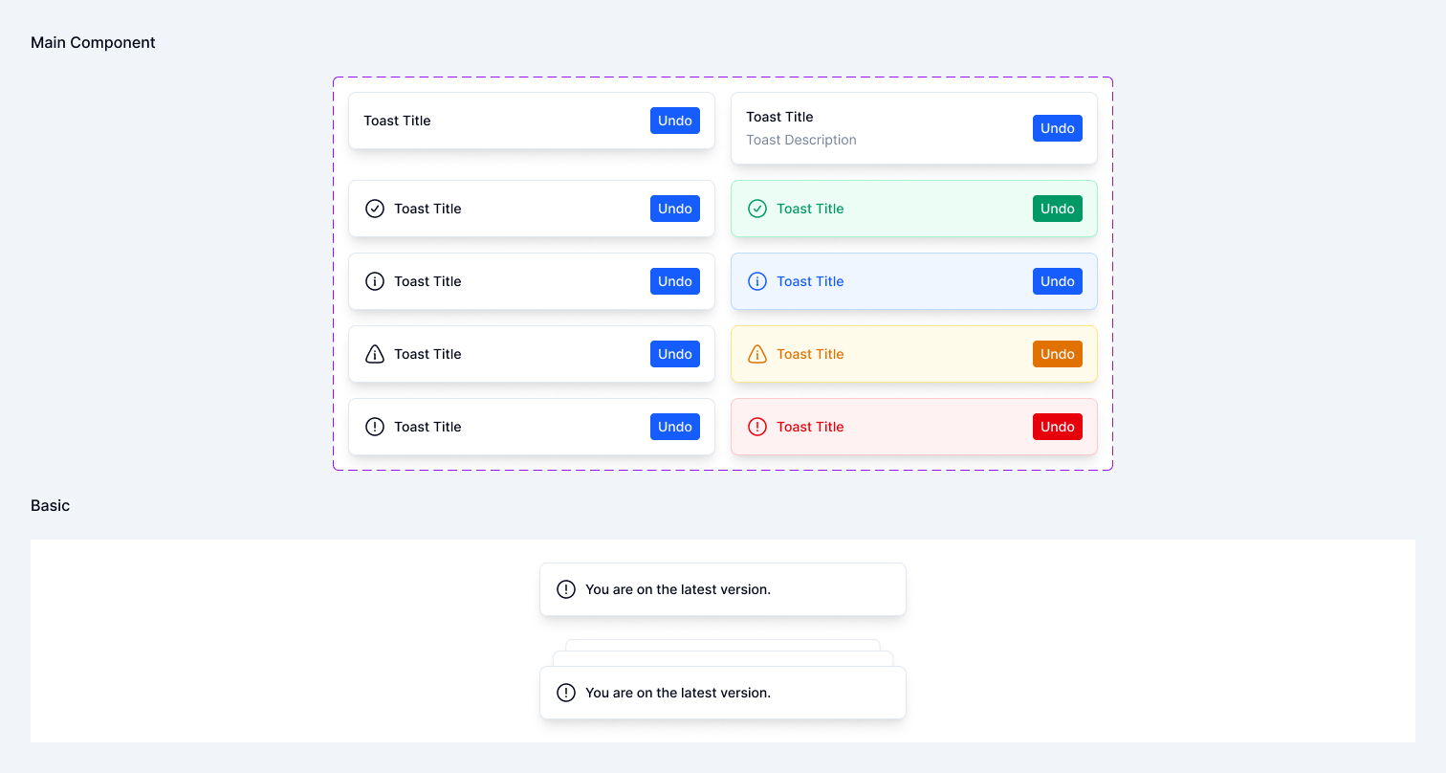The height and width of the screenshot is (773, 1446).
Task: Select the stacked toast reading latest version
Action: click(x=723, y=693)
